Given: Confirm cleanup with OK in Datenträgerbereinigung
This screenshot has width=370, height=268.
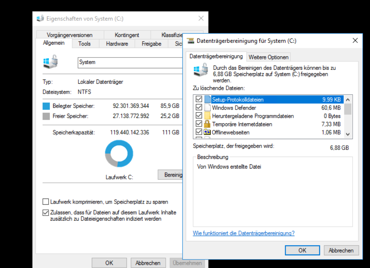Looking at the screenshot, I should (302, 250).
